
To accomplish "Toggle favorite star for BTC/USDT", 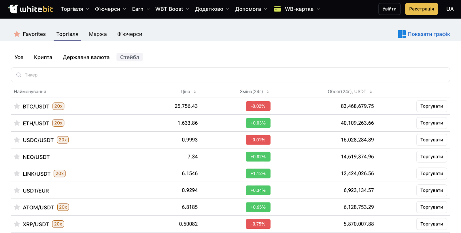I will pos(17,106).
